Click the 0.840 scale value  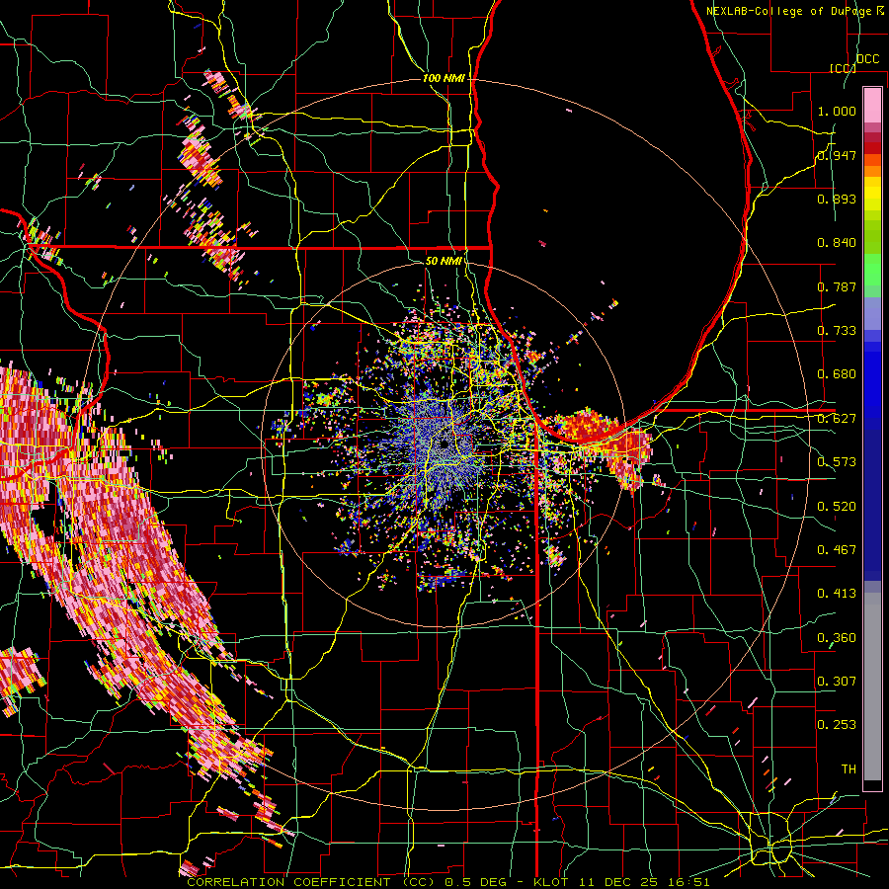point(837,243)
